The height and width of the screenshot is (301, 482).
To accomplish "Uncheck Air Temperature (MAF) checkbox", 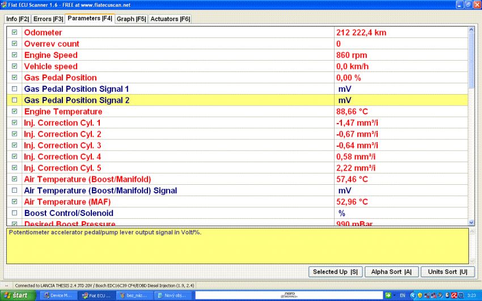I will click(x=14, y=201).
